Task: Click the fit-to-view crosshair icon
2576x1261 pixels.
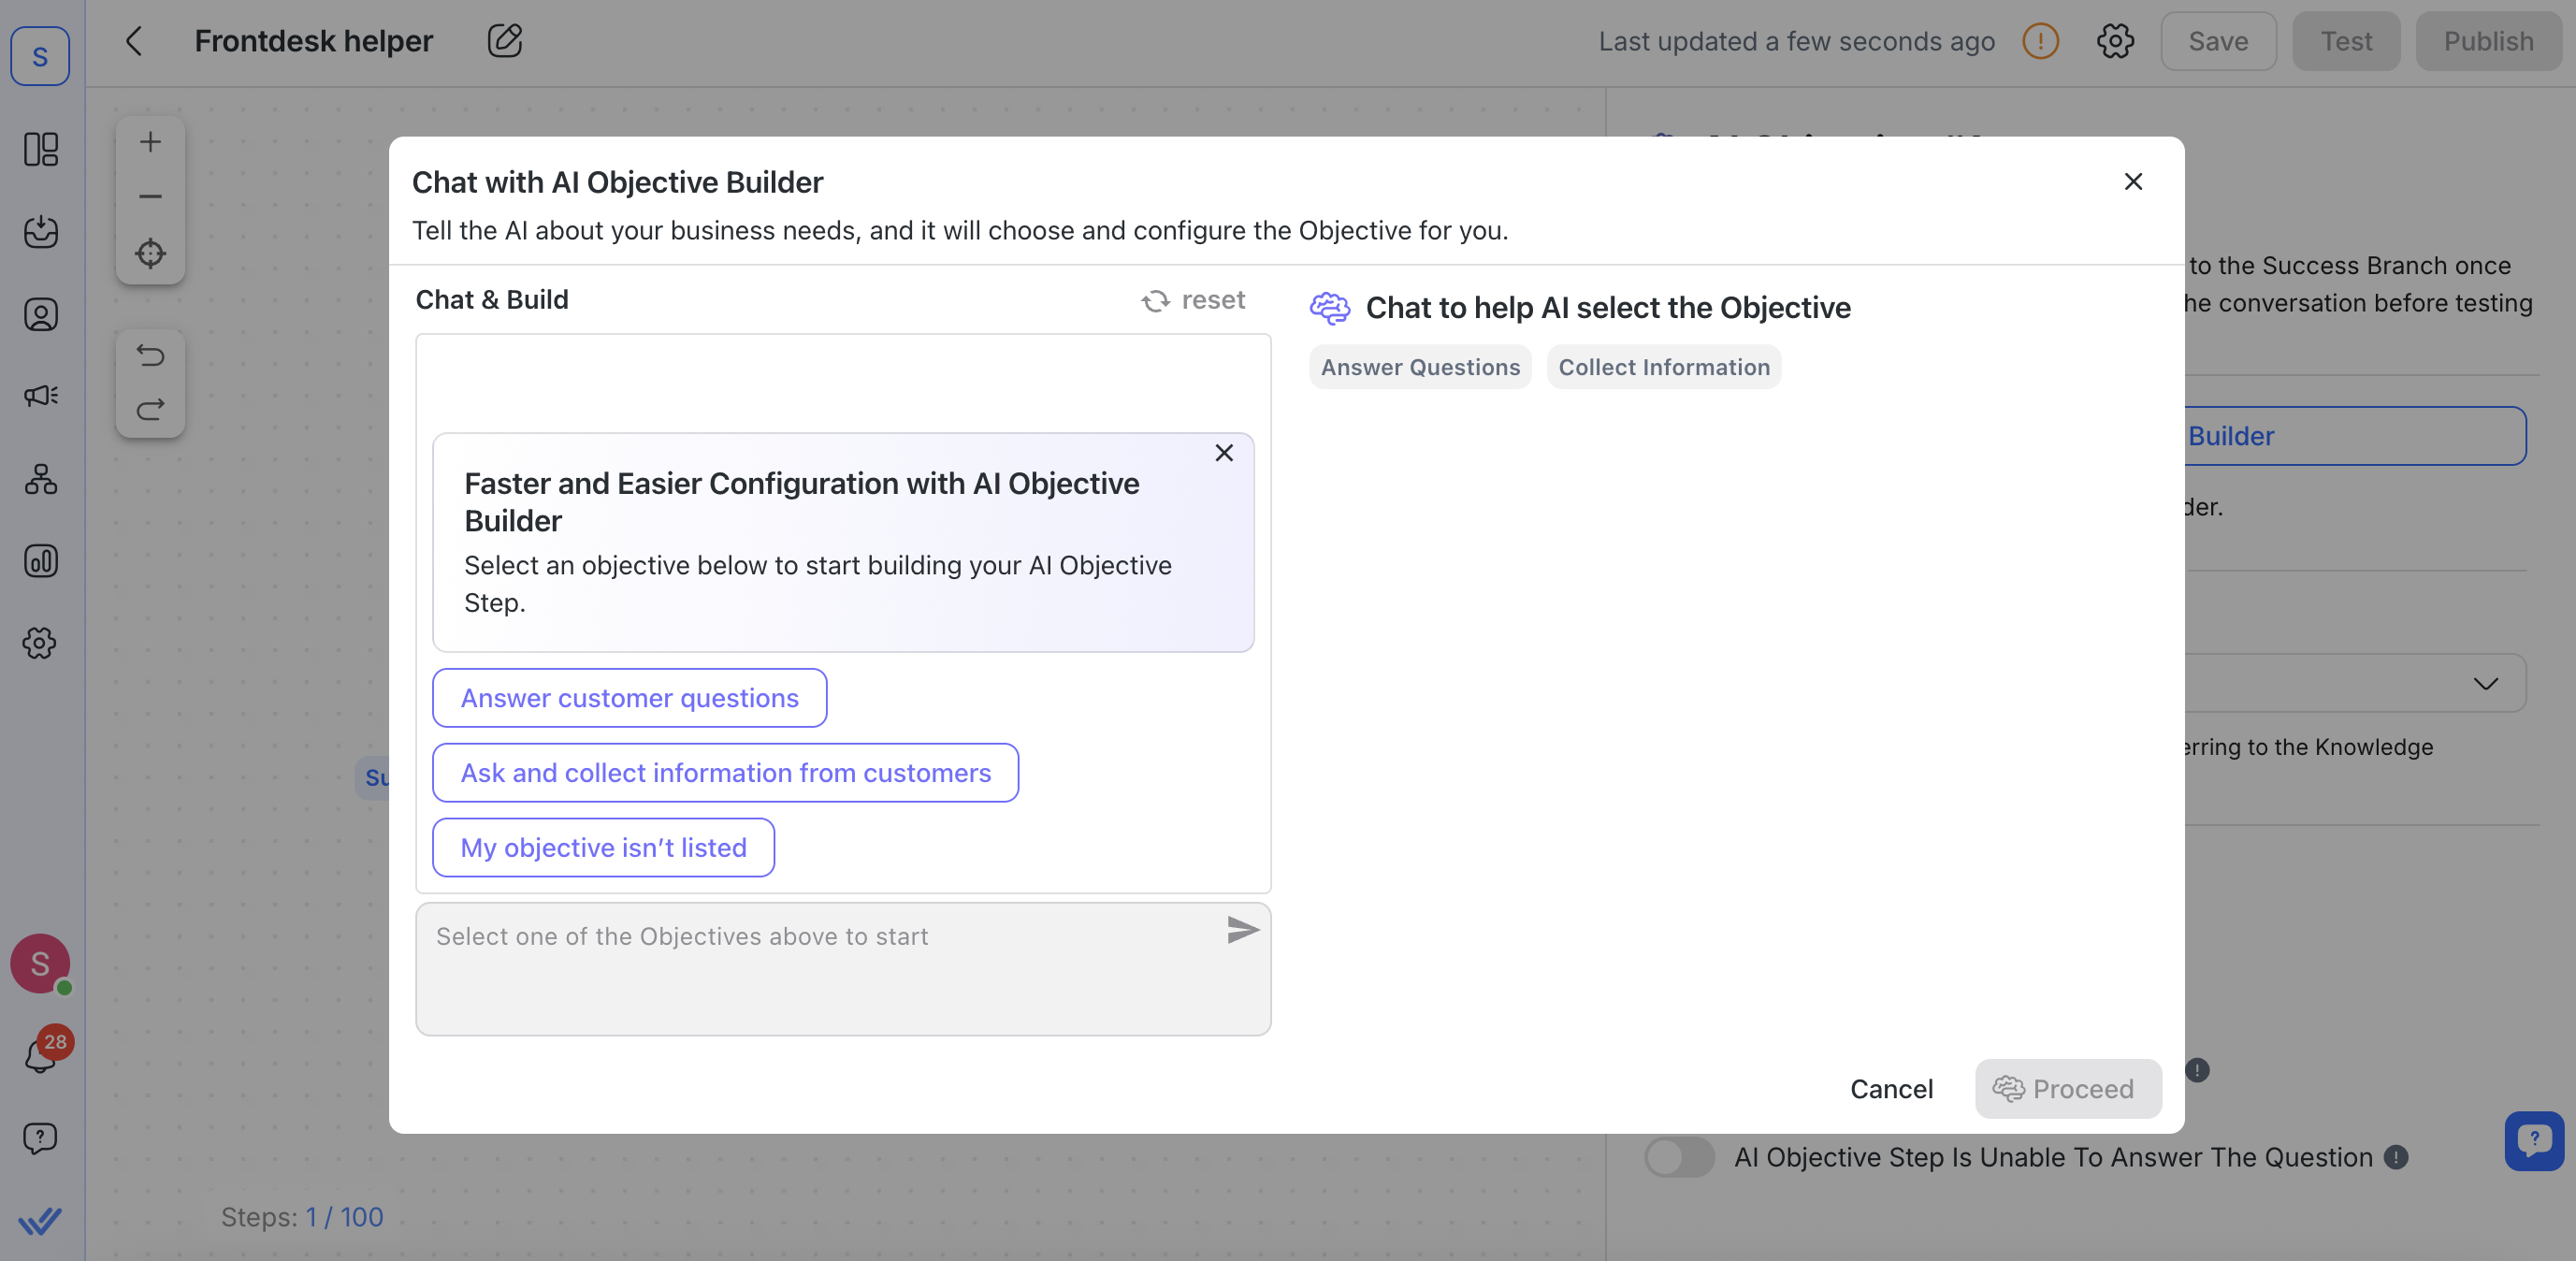Action: (150, 254)
